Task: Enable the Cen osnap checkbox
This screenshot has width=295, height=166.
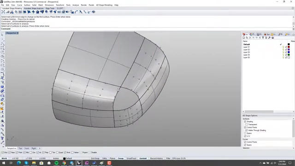Action: [x=31, y=153]
